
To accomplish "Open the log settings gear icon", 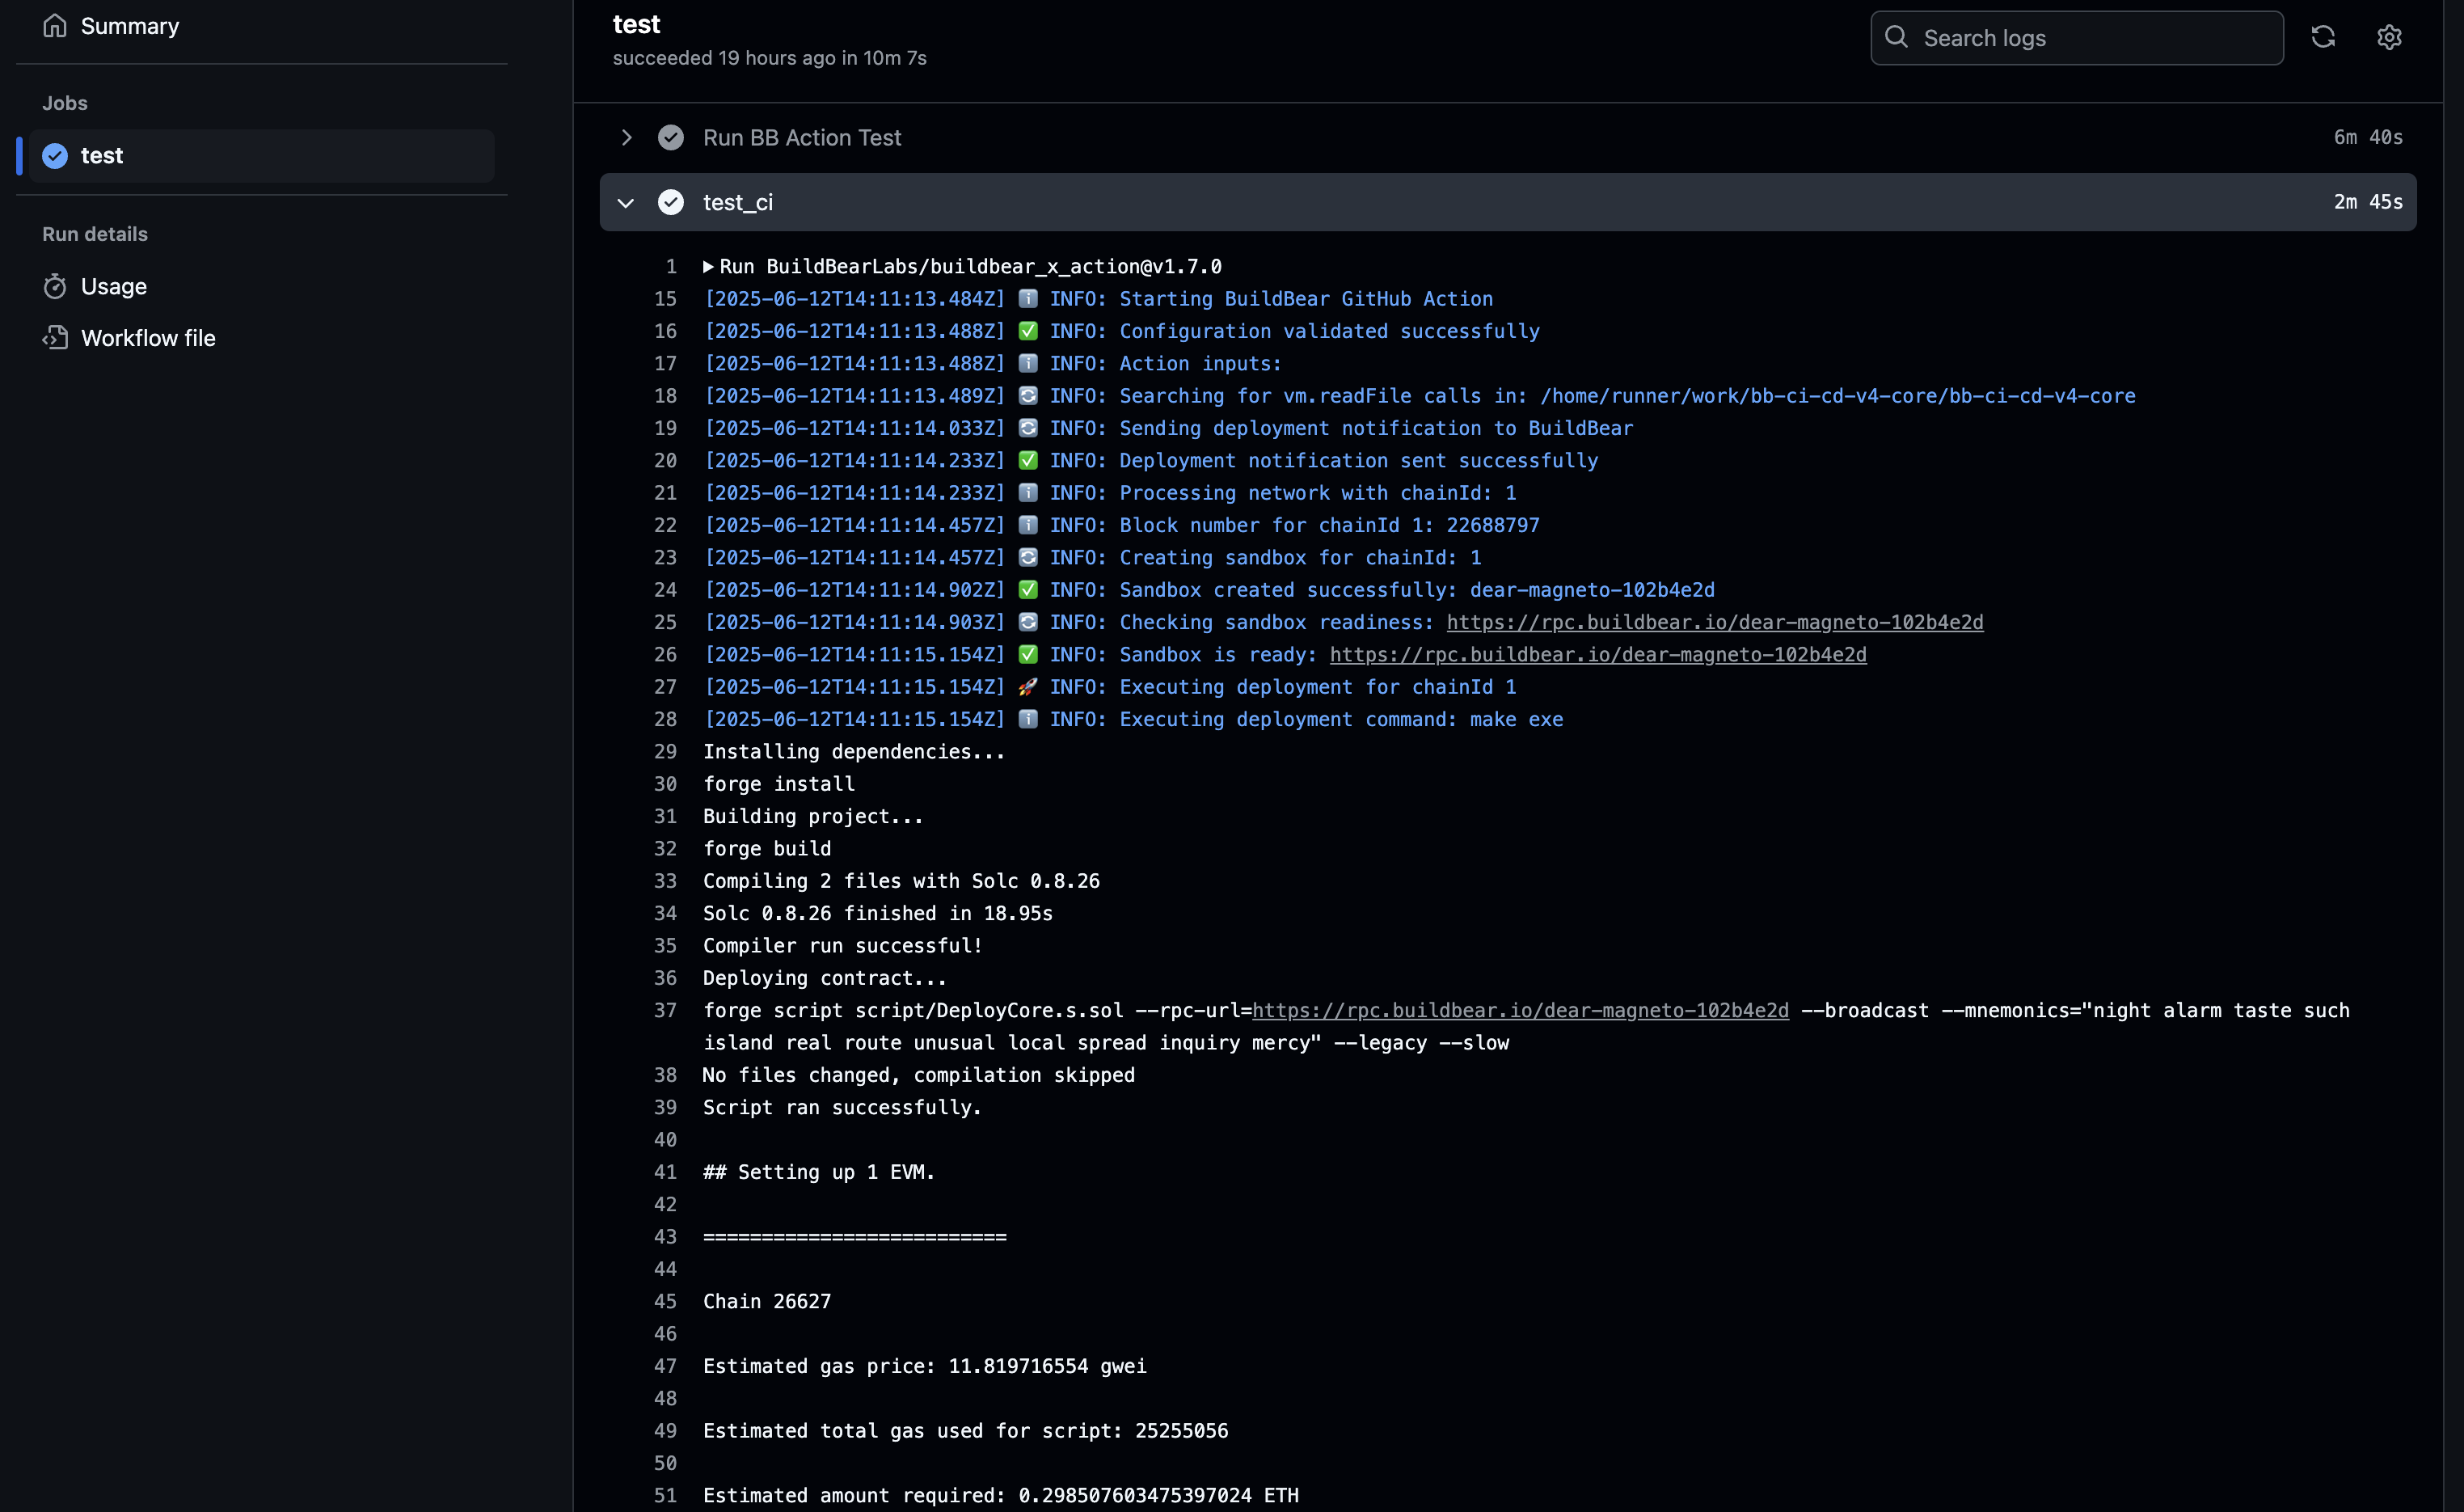I will pyautogui.click(x=2389, y=37).
